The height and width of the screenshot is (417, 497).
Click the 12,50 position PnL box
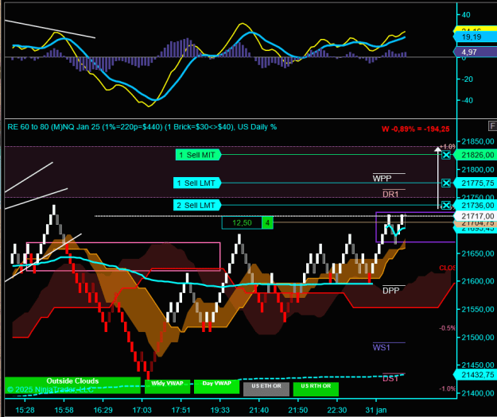[x=242, y=222]
